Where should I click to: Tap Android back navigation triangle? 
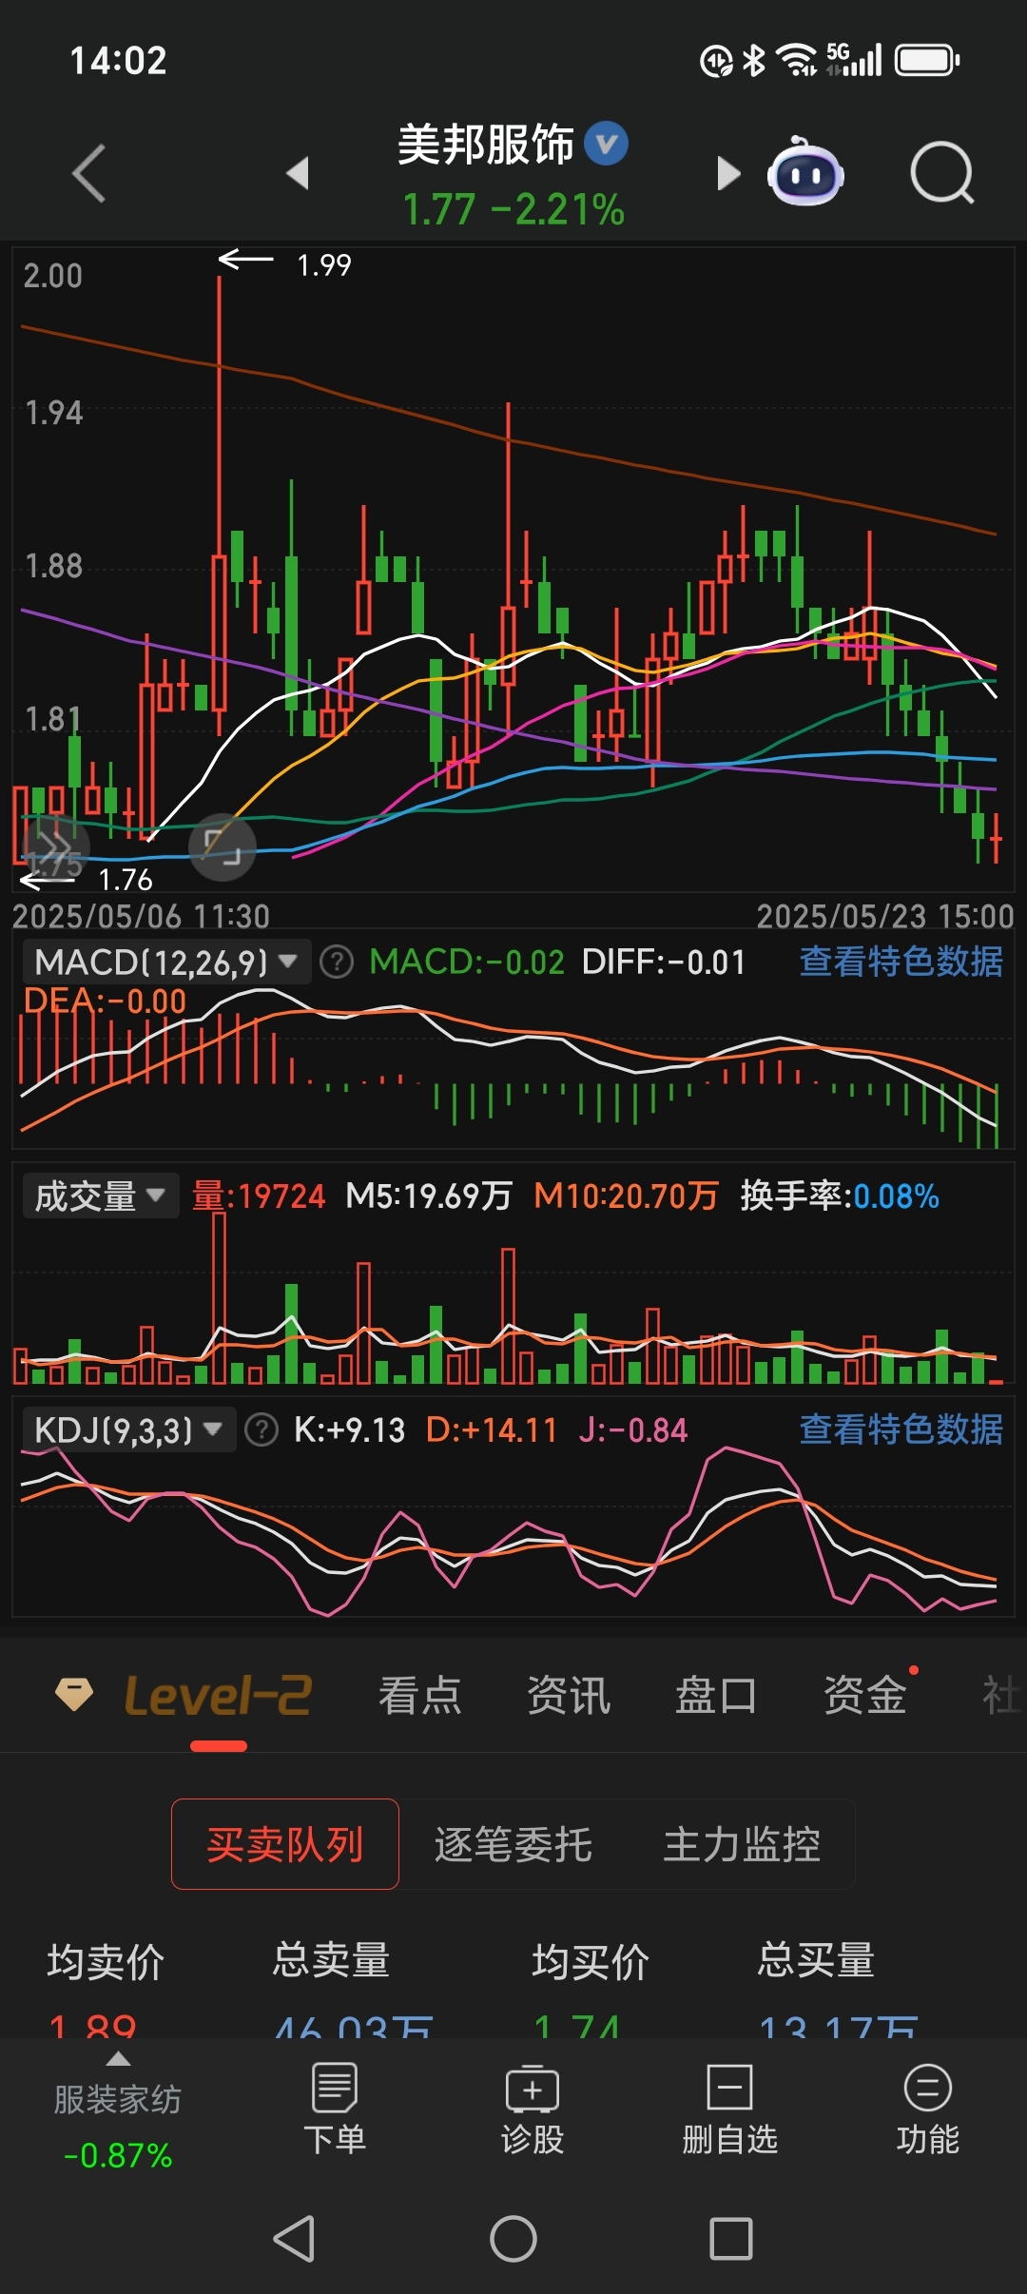point(295,2238)
